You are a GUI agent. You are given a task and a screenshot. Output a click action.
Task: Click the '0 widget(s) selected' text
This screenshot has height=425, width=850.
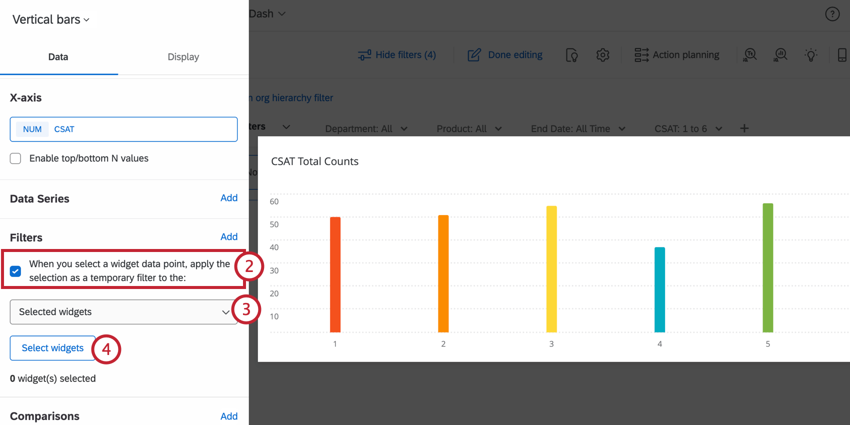(53, 378)
